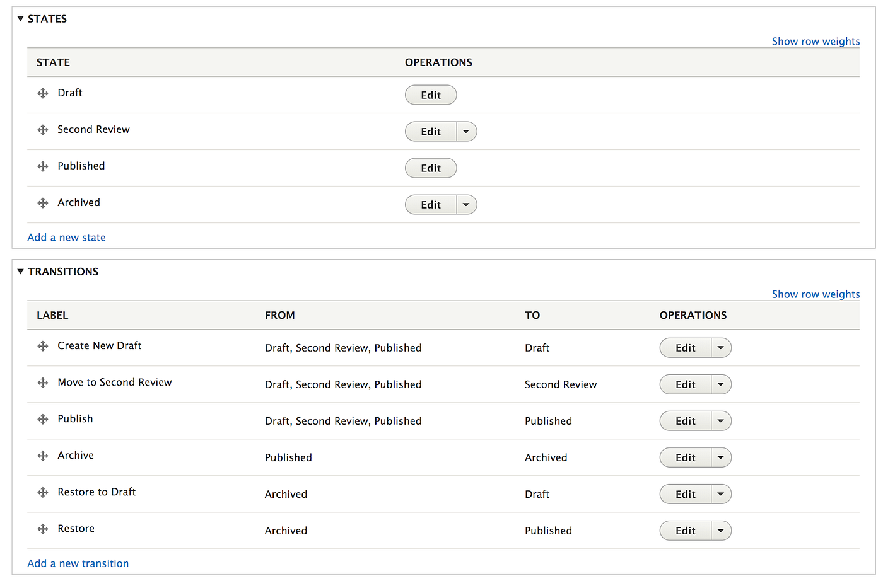Click the move handle for Move to Second Review
This screenshot has width=883, height=581.
point(43,383)
